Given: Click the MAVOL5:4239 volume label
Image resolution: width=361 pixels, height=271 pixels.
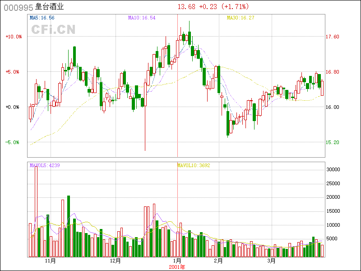Looking at the screenshot, I should pos(45,165).
